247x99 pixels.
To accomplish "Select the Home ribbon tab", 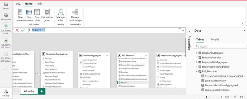I will click(x=28, y=4).
